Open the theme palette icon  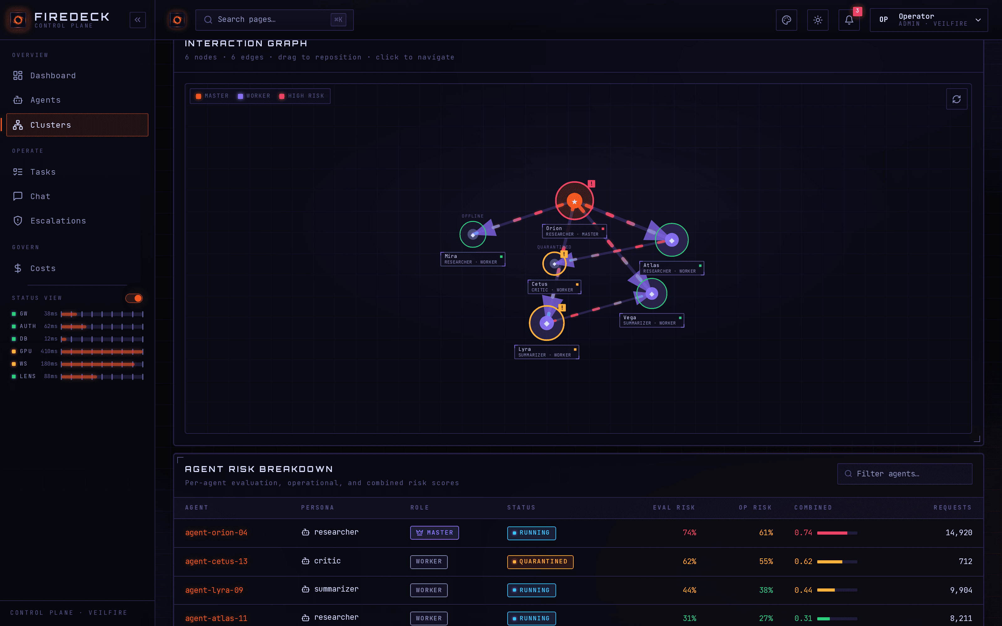coord(786,20)
